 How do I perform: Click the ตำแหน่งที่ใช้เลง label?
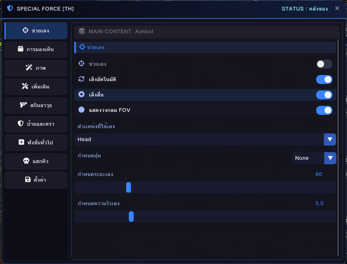tap(96, 126)
